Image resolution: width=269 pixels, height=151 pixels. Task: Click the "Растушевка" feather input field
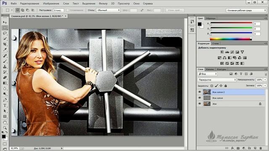pyautogui.click(x=58, y=10)
